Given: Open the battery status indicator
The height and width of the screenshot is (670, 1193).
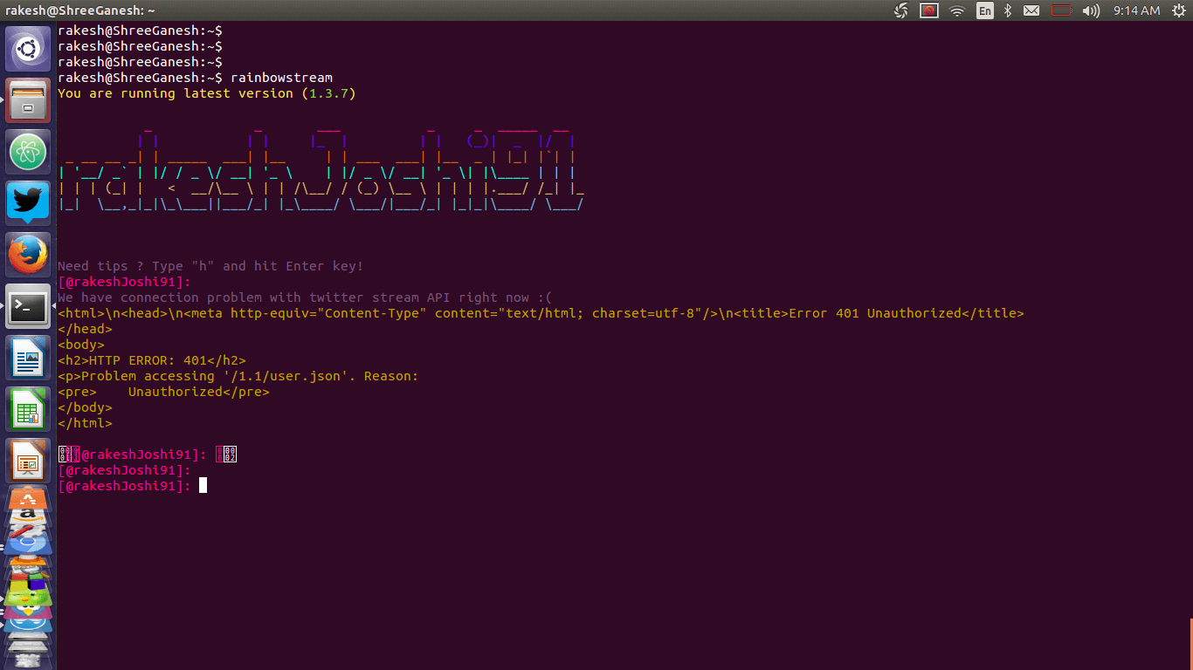Looking at the screenshot, I should (x=1061, y=10).
